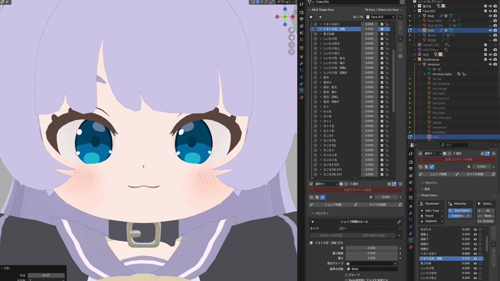500x281 pixels.
Task: Open the Render properties tab icon
Action: click(302, 12)
